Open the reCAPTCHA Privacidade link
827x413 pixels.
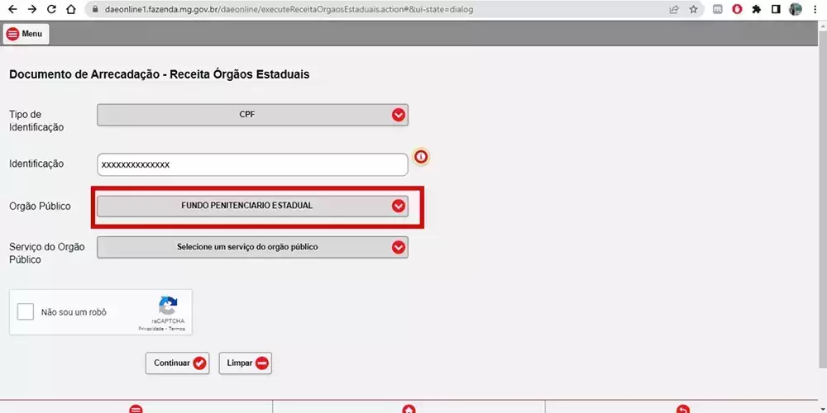(150, 329)
